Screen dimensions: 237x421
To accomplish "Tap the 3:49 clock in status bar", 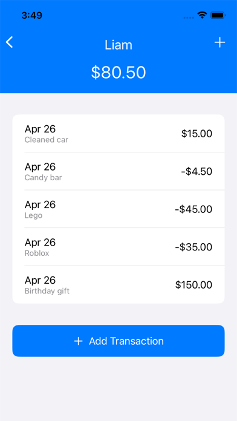I will [x=32, y=15].
